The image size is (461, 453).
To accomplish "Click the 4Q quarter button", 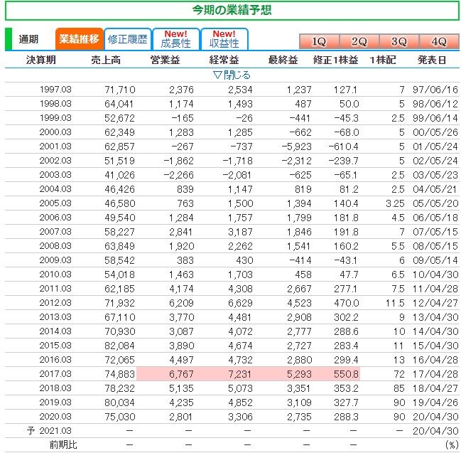I will pos(438,41).
